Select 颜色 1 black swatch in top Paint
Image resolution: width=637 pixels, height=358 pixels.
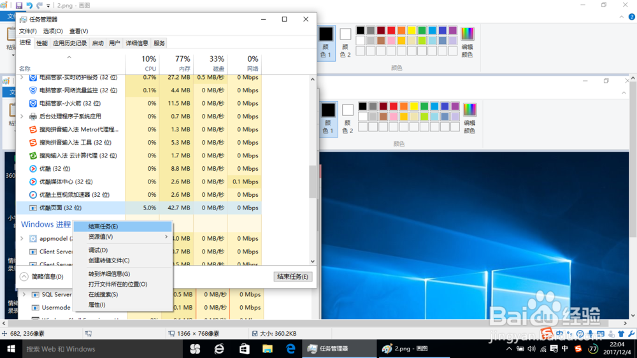point(326,43)
